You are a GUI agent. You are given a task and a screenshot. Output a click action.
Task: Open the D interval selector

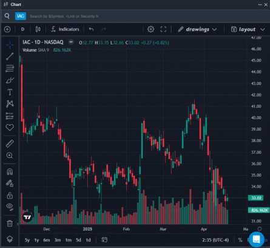click(x=22, y=29)
